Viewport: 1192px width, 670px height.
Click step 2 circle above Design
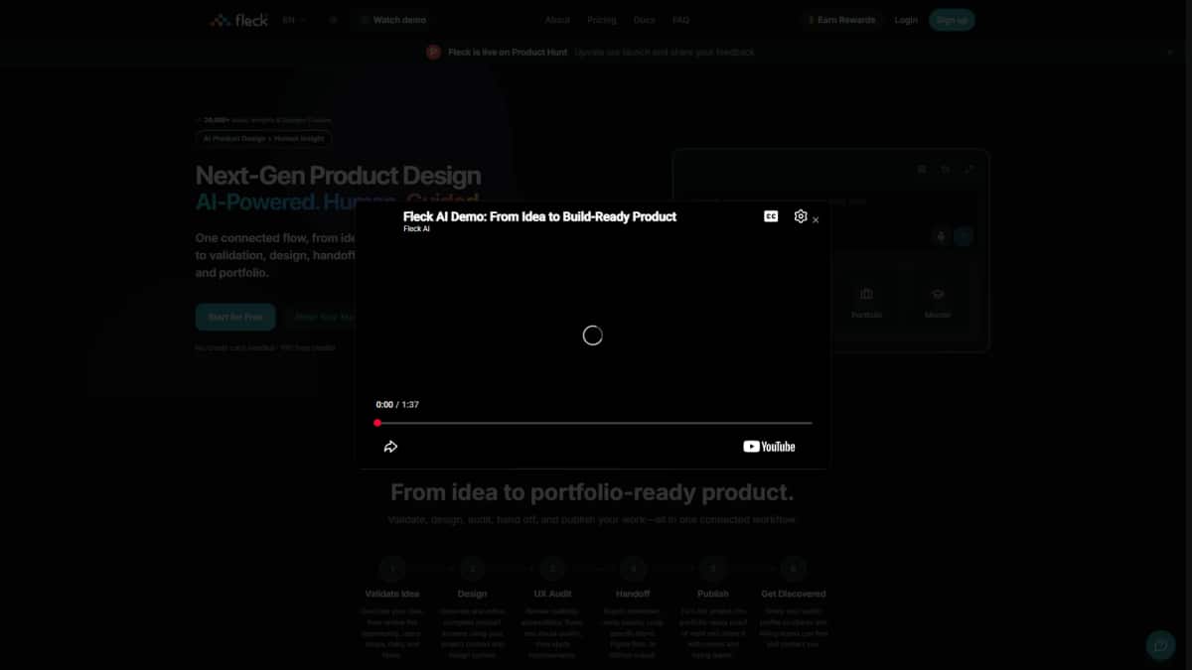472,569
